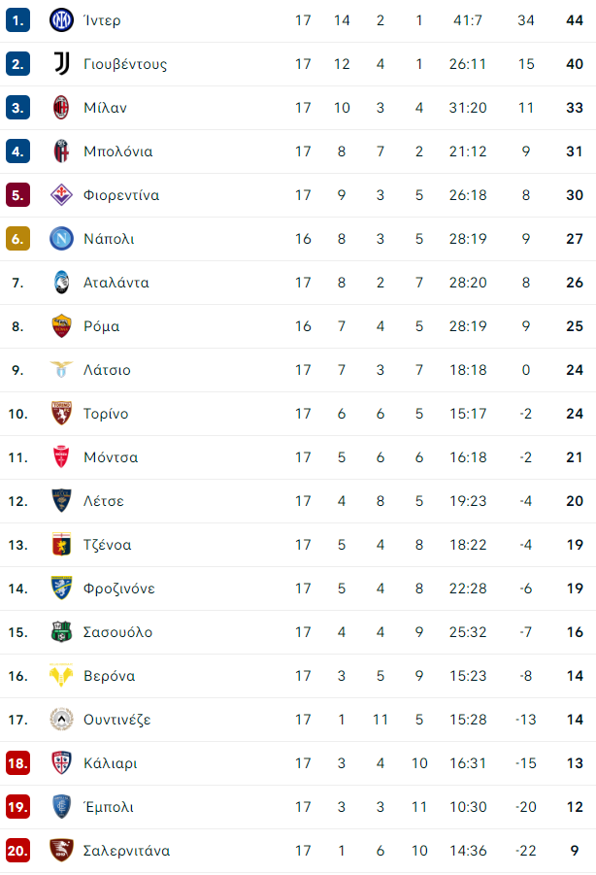The height and width of the screenshot is (875, 596).
Task: Select the gold rank 6 badge
Action: (x=17, y=239)
